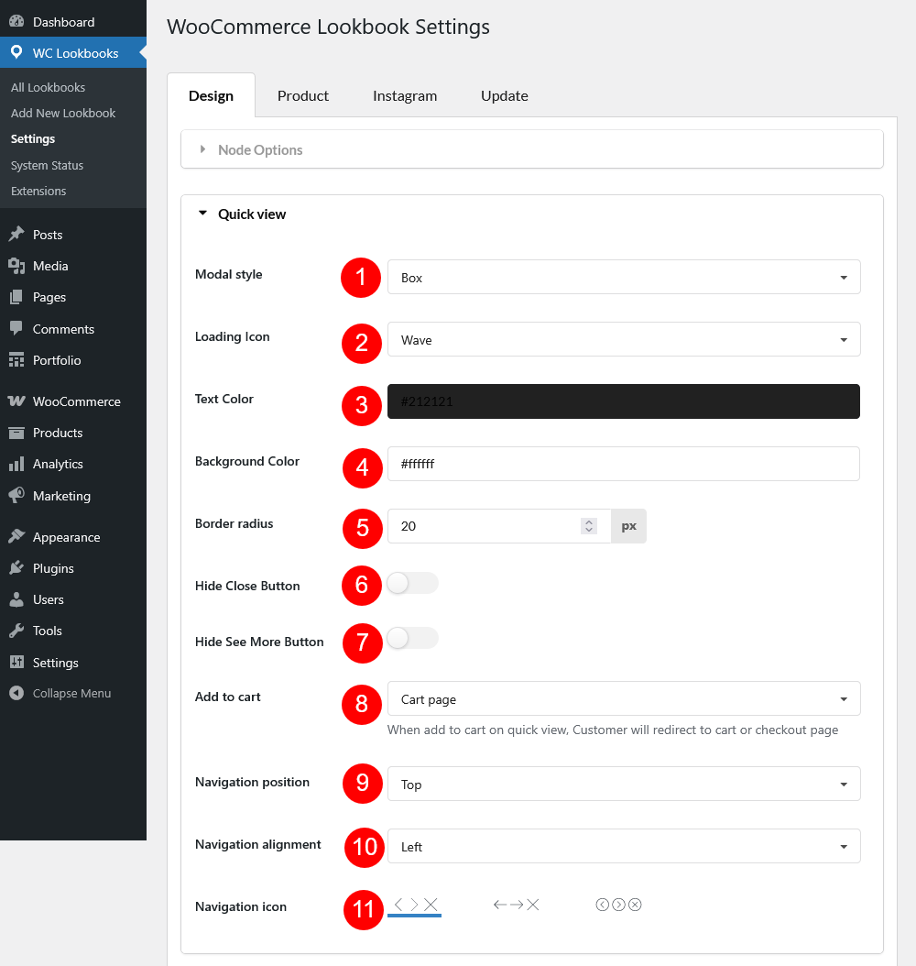This screenshot has height=966, width=916.
Task: Click the Plugins plug icon
Action: pyautogui.click(x=16, y=568)
